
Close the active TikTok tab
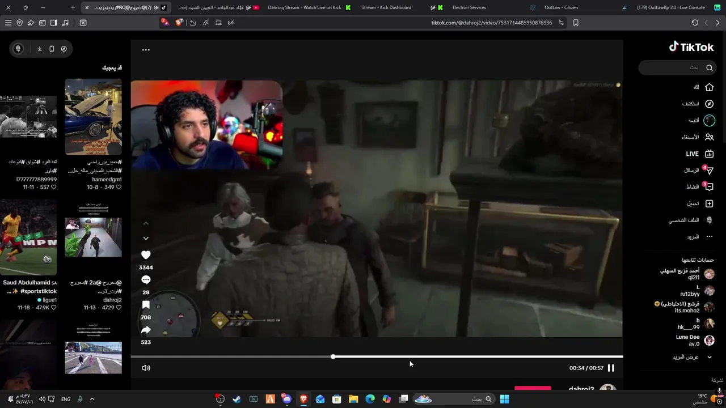pos(86,7)
